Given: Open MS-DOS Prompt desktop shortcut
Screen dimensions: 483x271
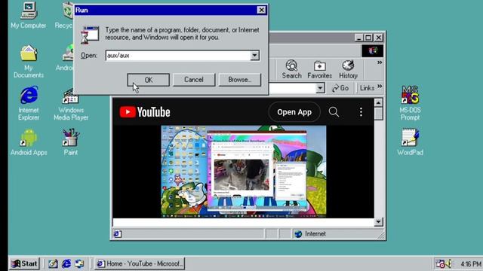Looking at the screenshot, I should 410,103.
